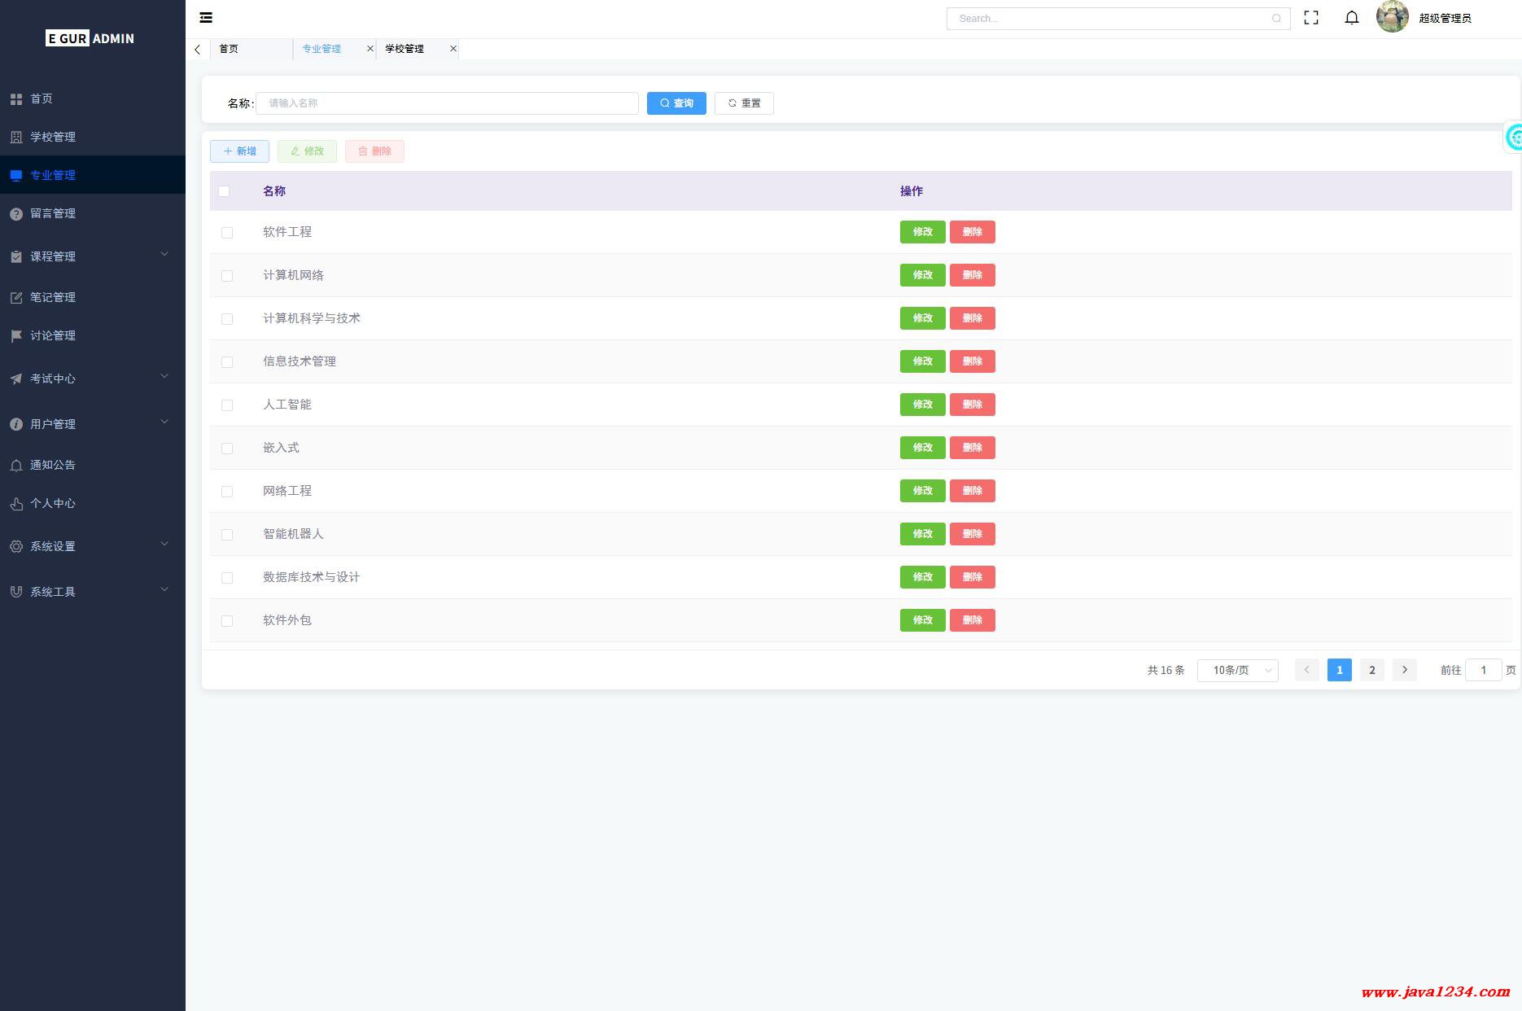The height and width of the screenshot is (1011, 1522).
Task: Delete the 计算机网络 row
Action: 972,275
